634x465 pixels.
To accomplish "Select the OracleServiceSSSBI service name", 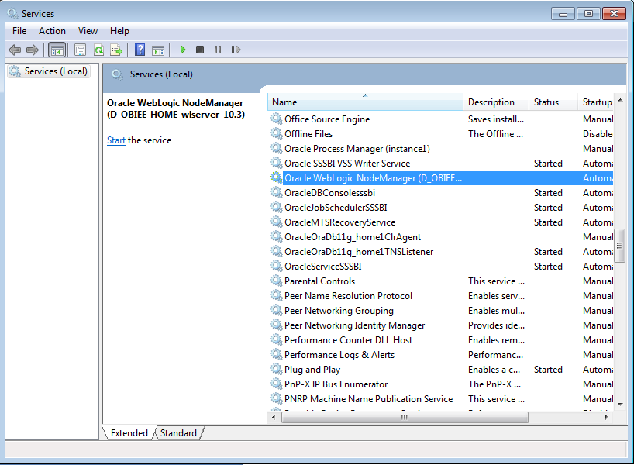I will [322, 266].
